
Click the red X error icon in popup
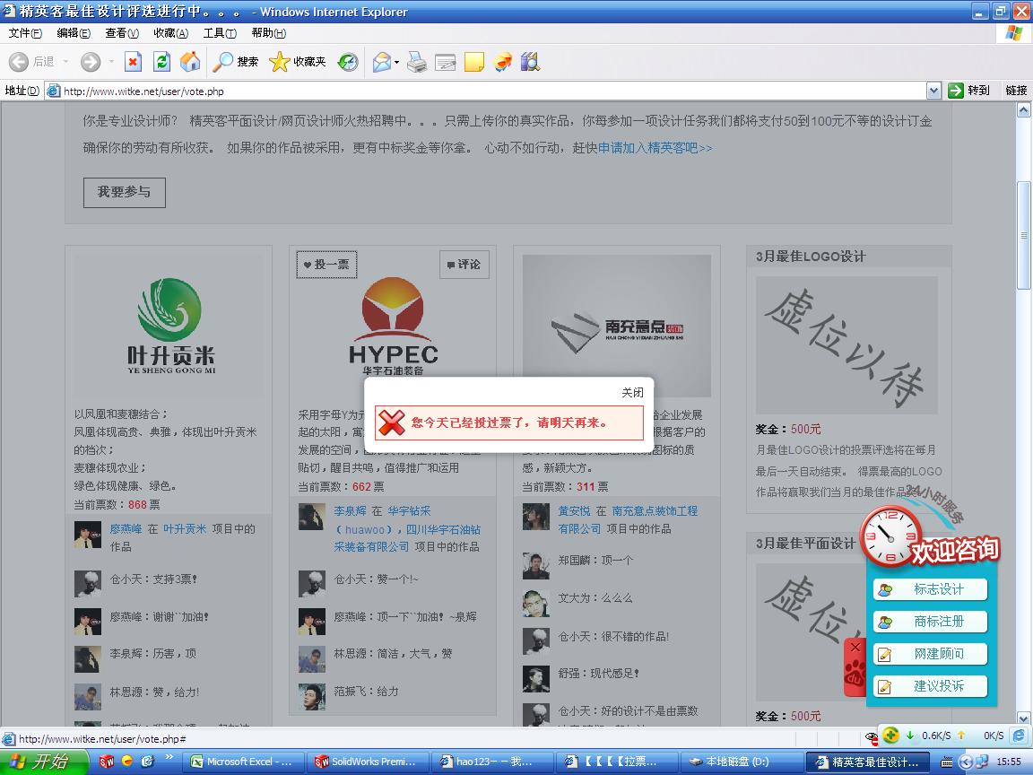click(x=392, y=422)
